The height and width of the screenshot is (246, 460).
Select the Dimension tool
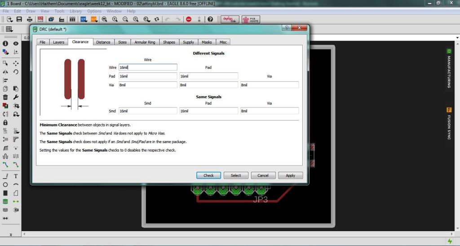point(5,218)
